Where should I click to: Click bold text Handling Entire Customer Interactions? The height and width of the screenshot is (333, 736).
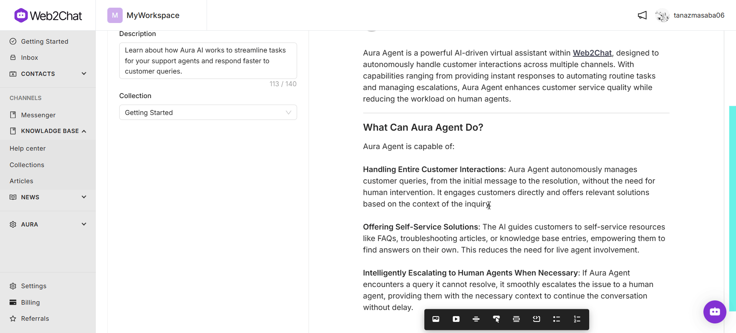coord(434,169)
